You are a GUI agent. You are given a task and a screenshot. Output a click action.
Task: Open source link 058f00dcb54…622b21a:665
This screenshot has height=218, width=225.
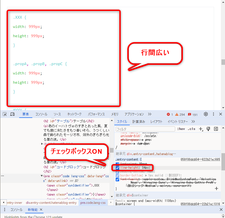pyautogui.click(x=200, y=159)
